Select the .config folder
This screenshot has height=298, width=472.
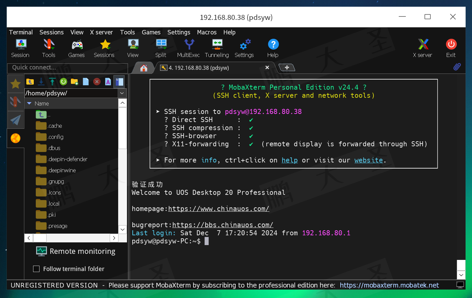(50, 137)
